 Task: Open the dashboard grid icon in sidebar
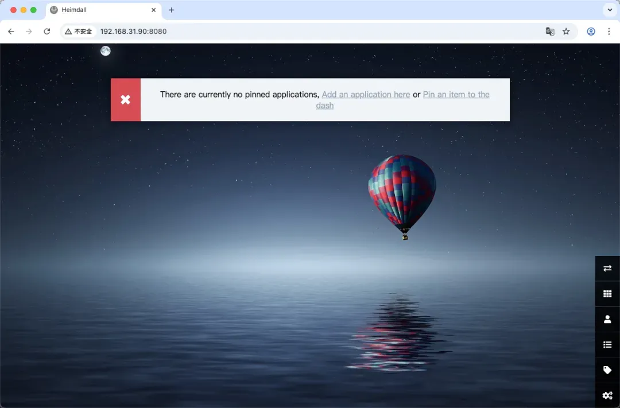[607, 294]
